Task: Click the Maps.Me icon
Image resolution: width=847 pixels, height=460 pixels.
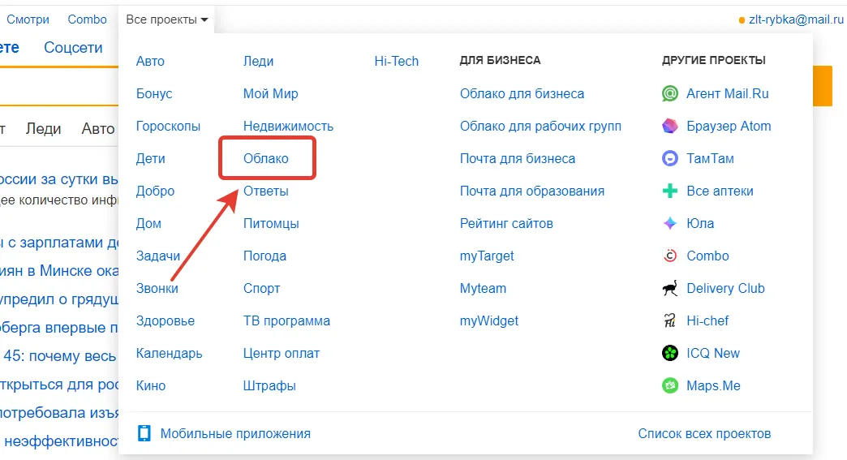Action: point(670,385)
